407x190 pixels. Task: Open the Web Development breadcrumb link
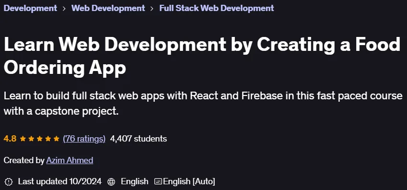pos(108,8)
